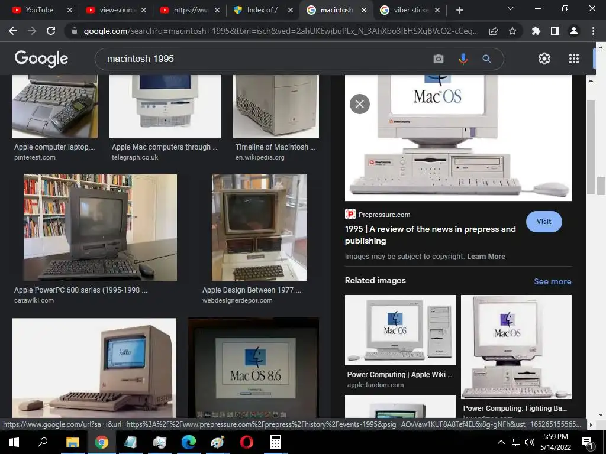Open Microsoft Edge from the taskbar
606x454 pixels.
click(189, 442)
